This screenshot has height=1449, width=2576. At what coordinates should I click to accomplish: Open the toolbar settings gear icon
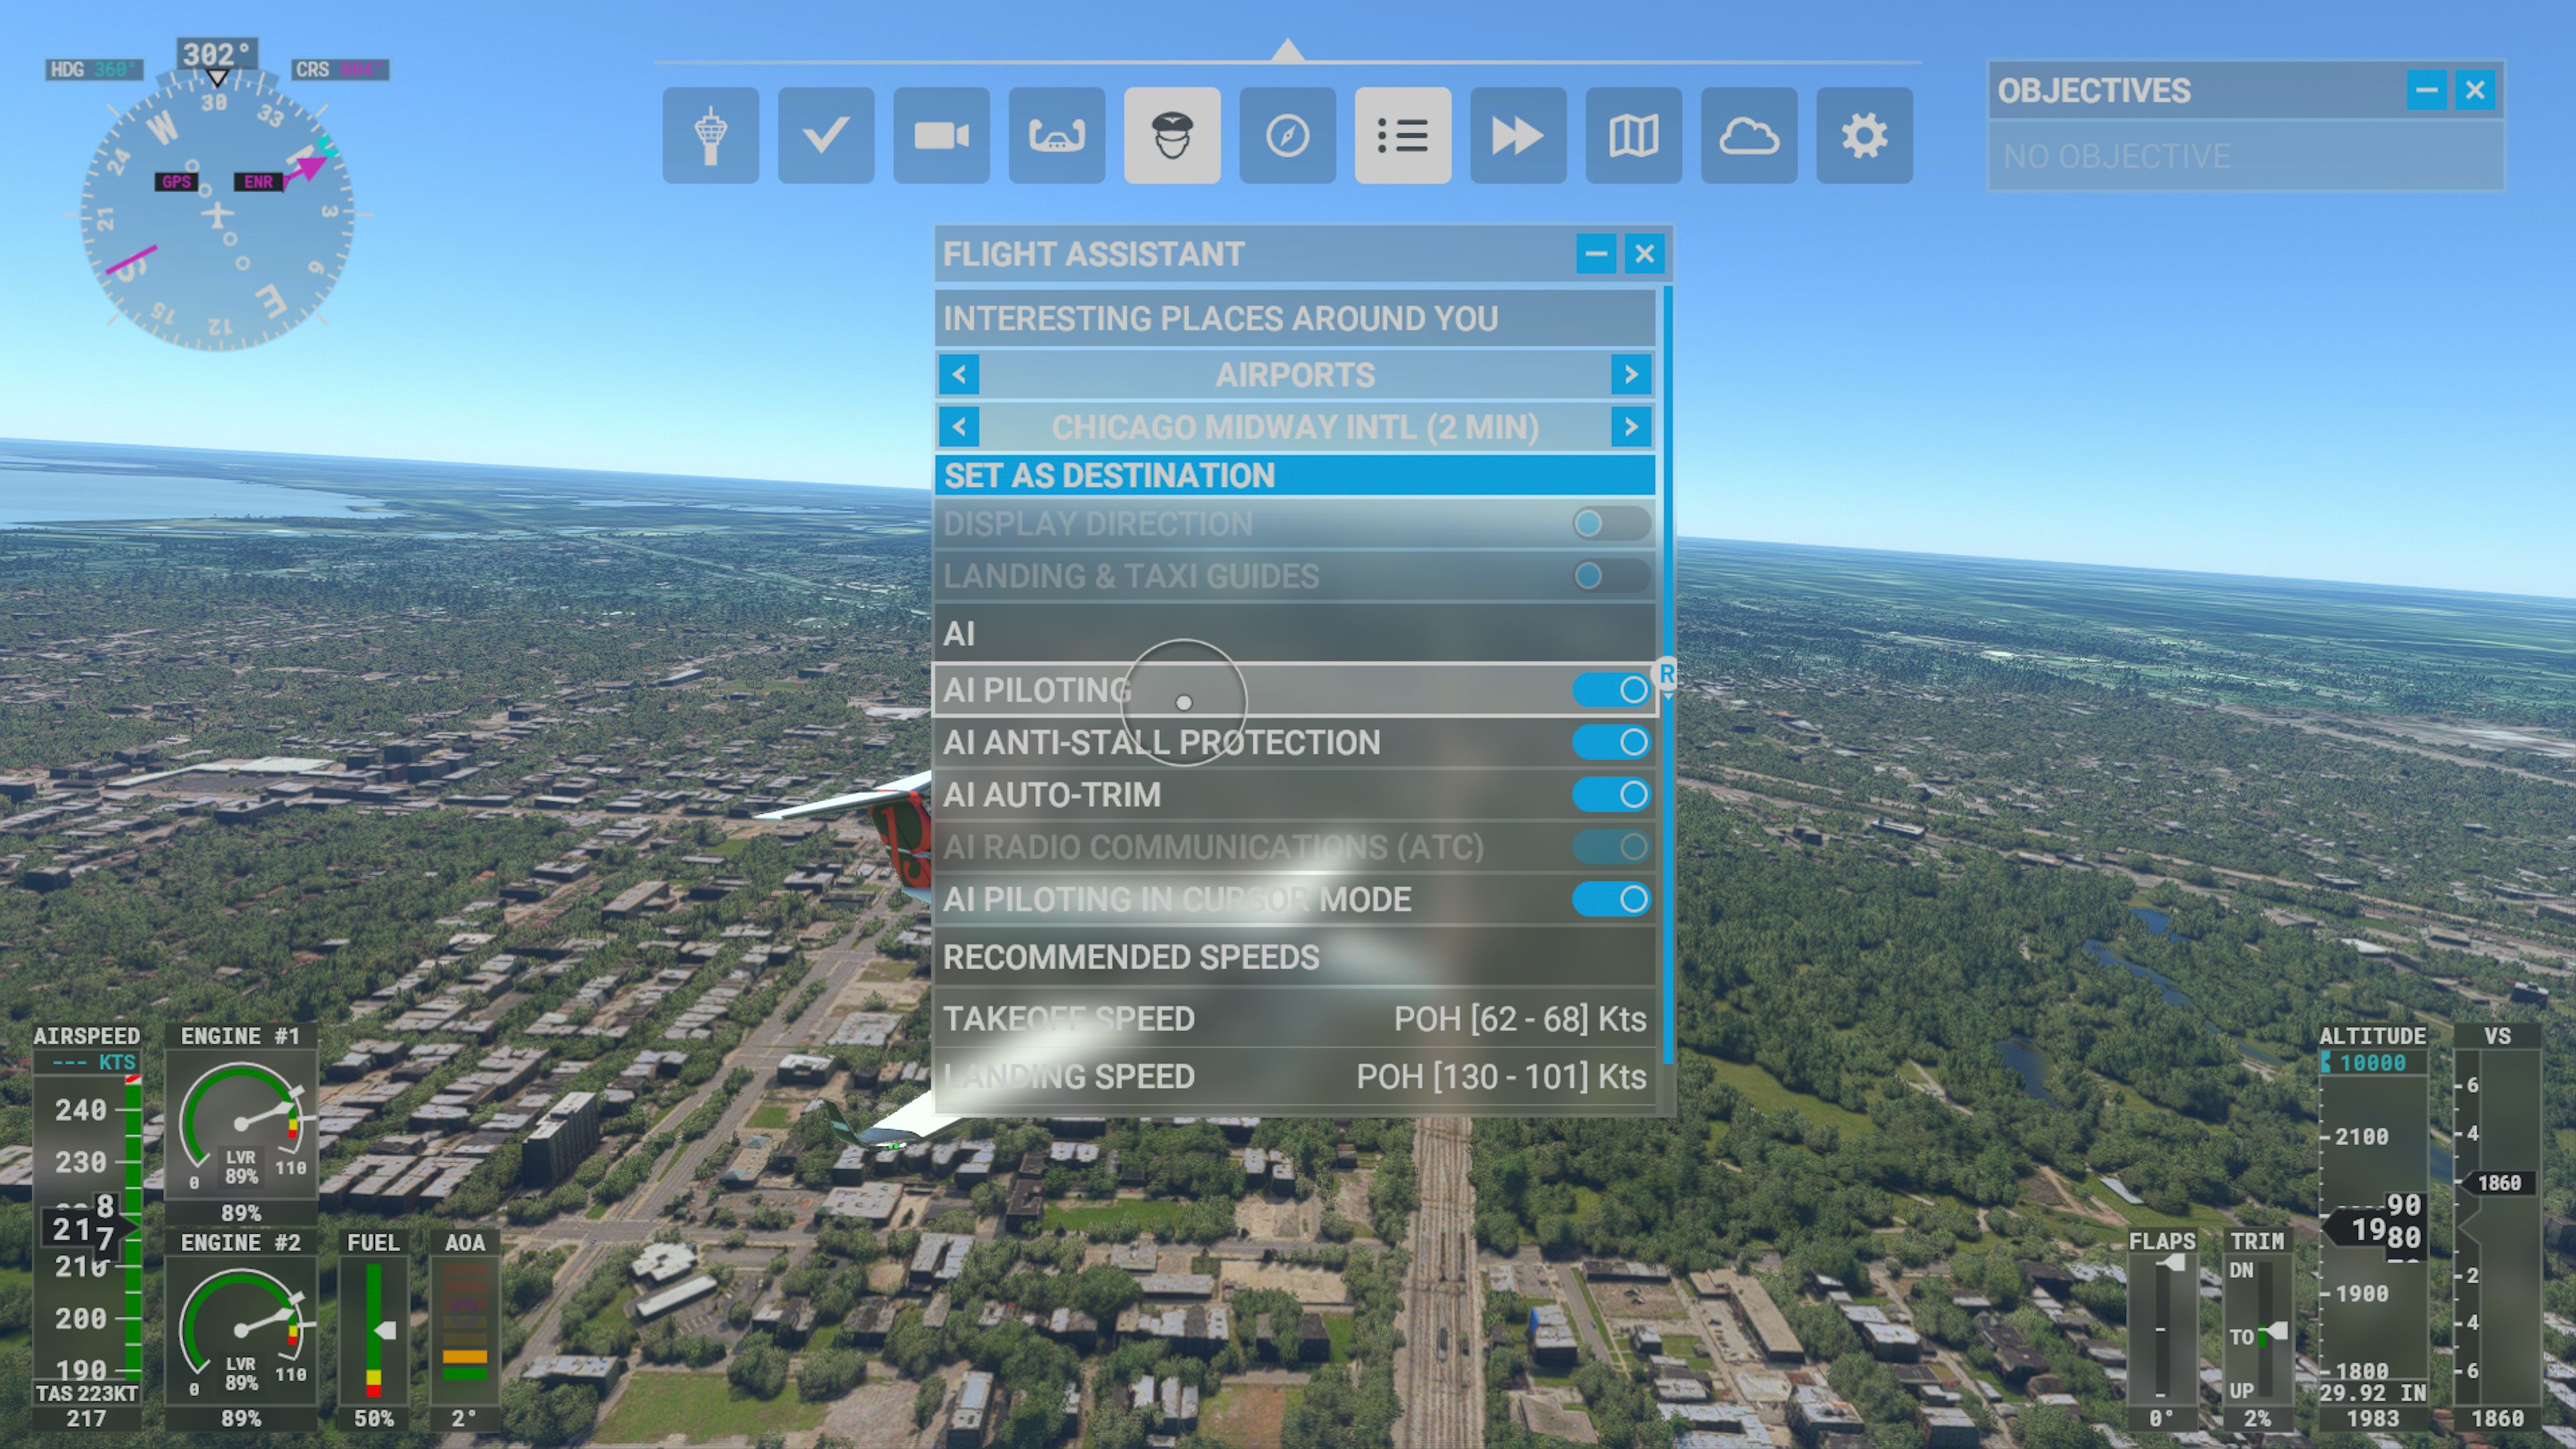tap(1863, 135)
